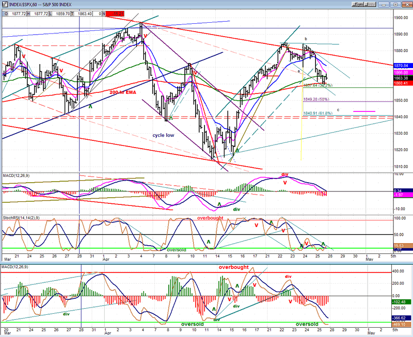413x337 pixels.
Task: Click the red net change value -15.21
Action: (x=115, y=14)
